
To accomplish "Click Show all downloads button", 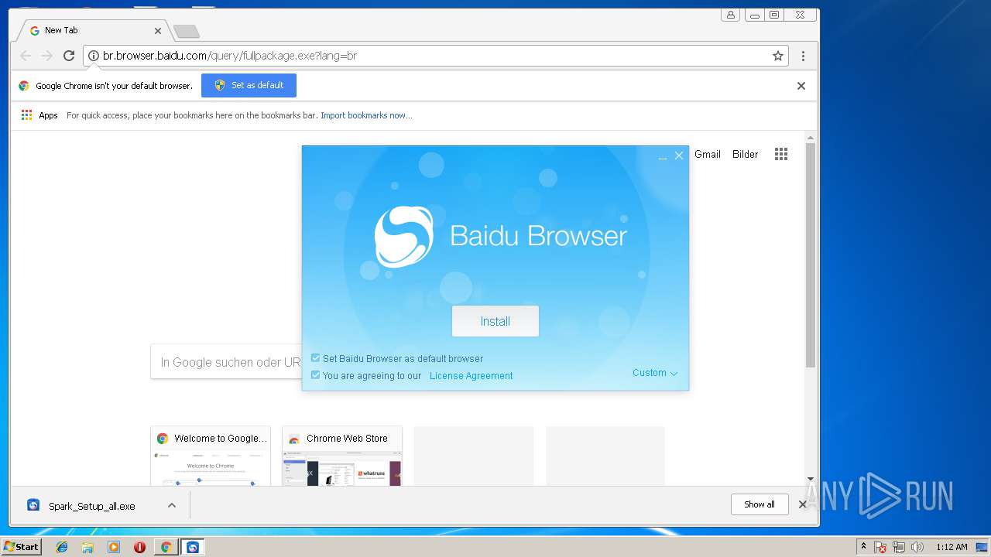I will [x=760, y=504].
